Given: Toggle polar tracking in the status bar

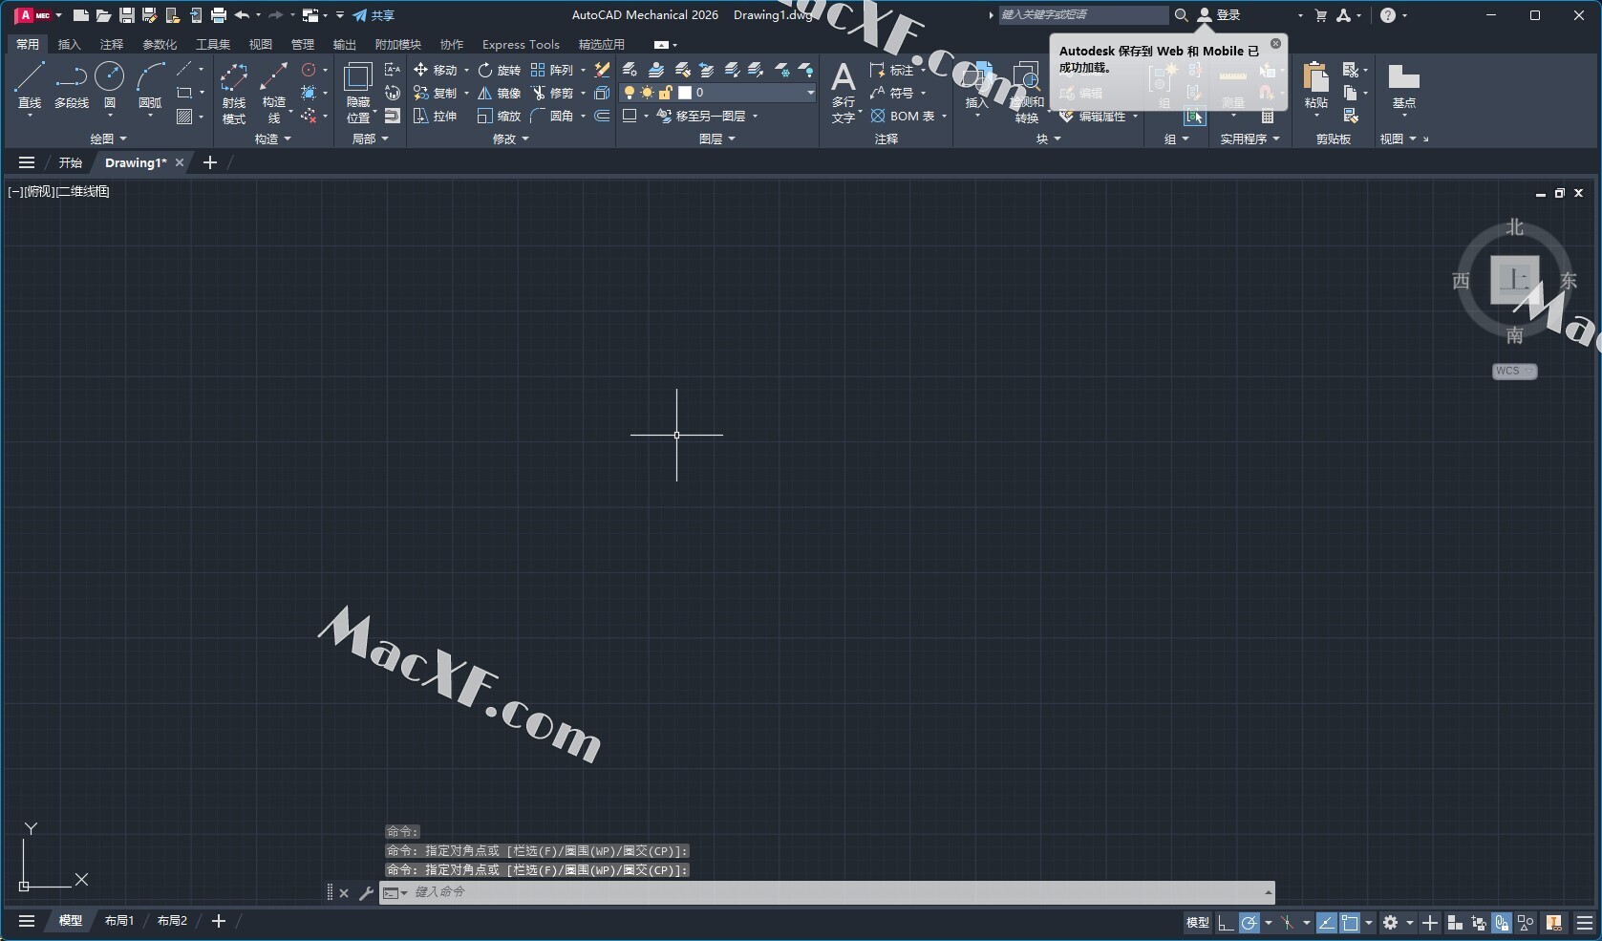Looking at the screenshot, I should [x=1250, y=923].
